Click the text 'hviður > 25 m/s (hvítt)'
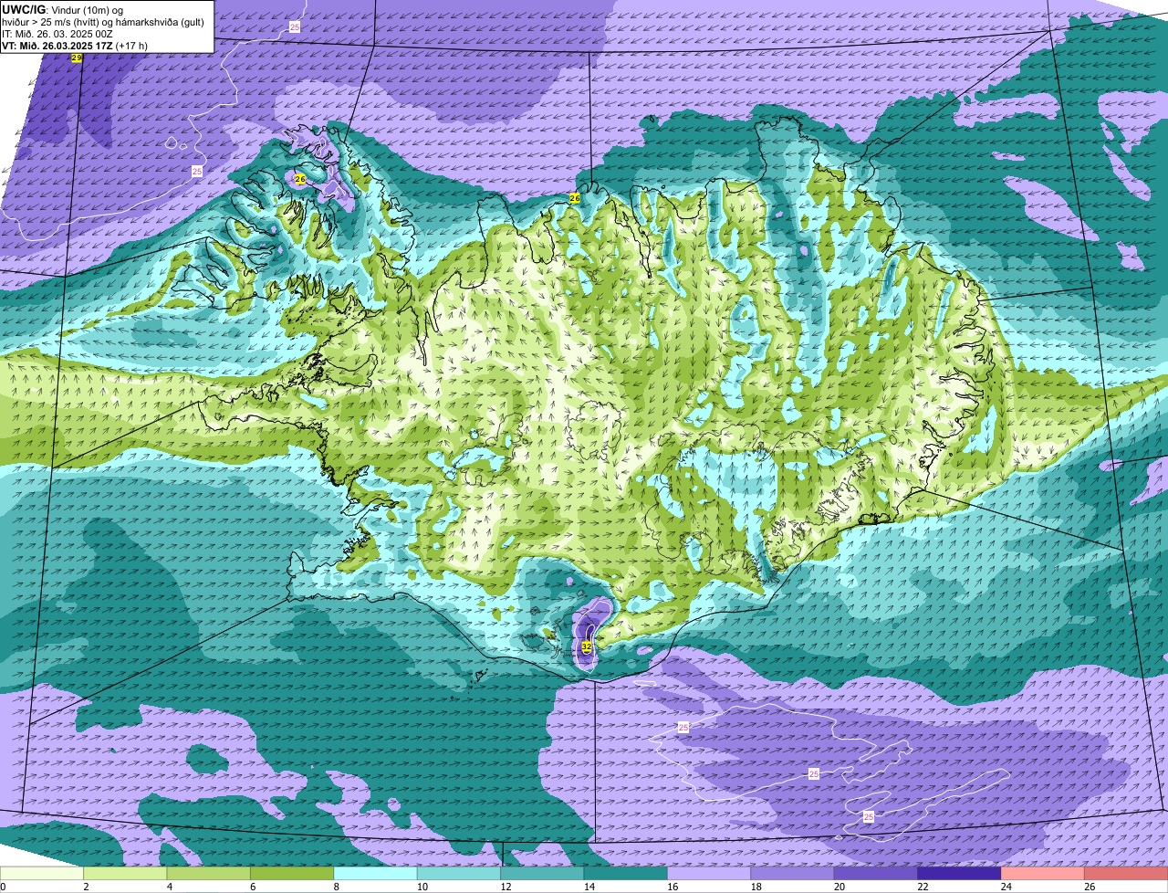1168x893 pixels. coord(51,21)
